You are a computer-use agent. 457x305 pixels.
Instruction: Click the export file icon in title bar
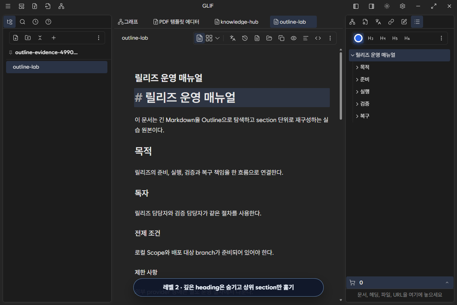(x=35, y=6)
